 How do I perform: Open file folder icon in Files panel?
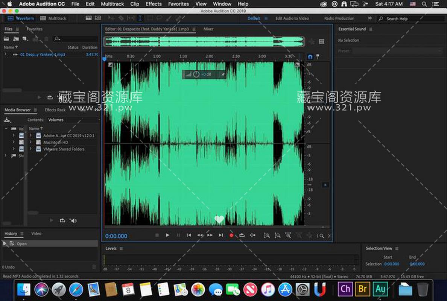coord(6,39)
